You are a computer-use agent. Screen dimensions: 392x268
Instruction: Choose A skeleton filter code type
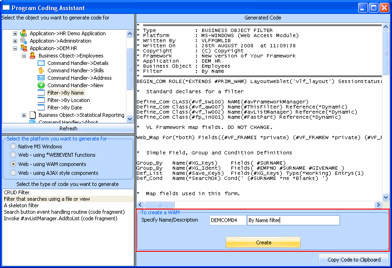tap(68, 205)
